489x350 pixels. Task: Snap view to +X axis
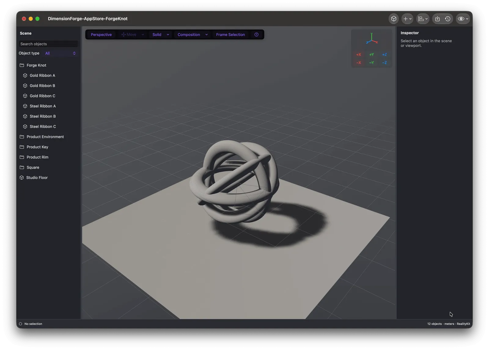point(358,55)
